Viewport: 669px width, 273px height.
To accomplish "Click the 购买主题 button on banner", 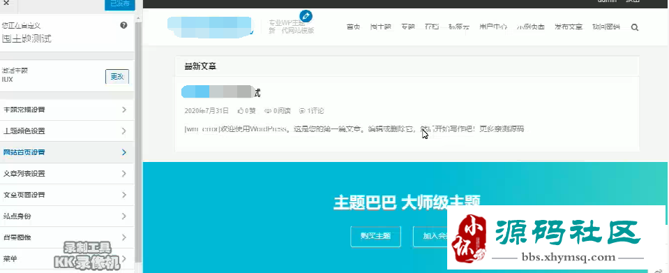I will coord(375,236).
